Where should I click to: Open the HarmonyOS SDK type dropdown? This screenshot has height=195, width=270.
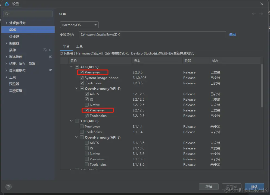79,25
